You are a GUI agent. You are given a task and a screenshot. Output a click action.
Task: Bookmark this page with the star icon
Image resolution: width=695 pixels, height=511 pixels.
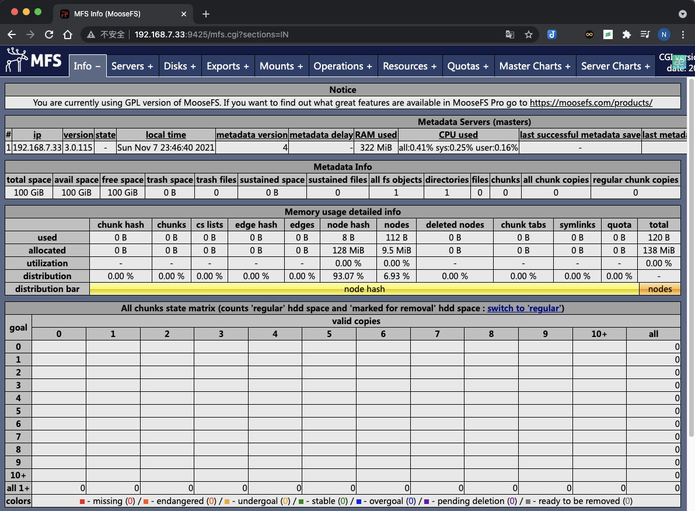click(x=529, y=34)
